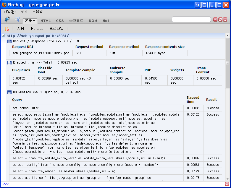This screenshot has height=188, width=231.
Task: Click the web.geusgod.pe.kr:8081/index.php cell
Action: 41,53
